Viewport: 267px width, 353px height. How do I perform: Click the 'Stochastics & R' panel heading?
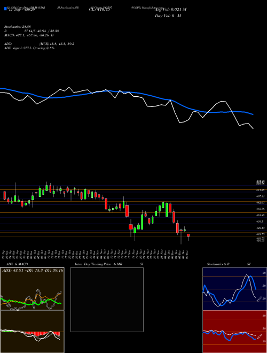(x=218, y=264)
